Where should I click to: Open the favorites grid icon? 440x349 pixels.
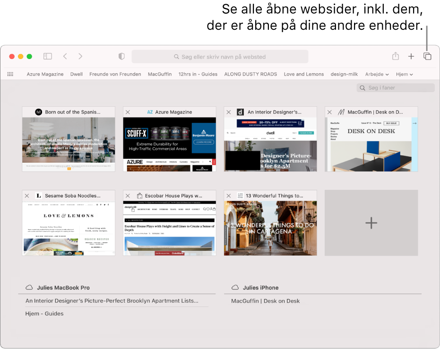(x=10, y=74)
